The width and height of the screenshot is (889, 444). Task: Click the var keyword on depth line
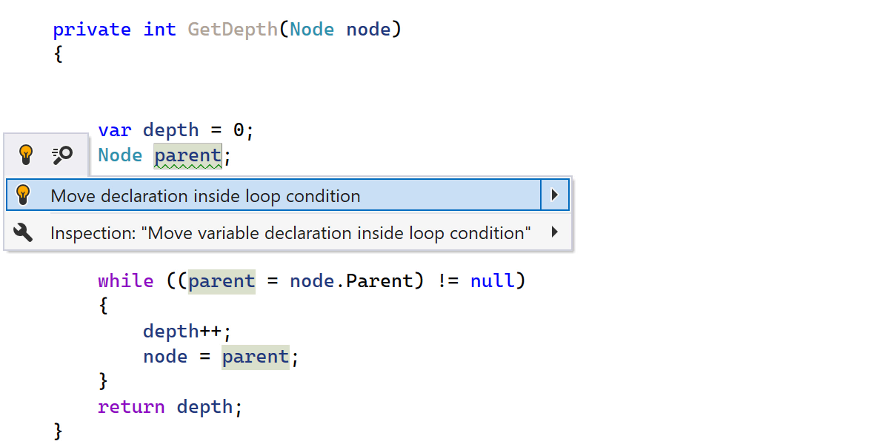pyautogui.click(x=115, y=130)
